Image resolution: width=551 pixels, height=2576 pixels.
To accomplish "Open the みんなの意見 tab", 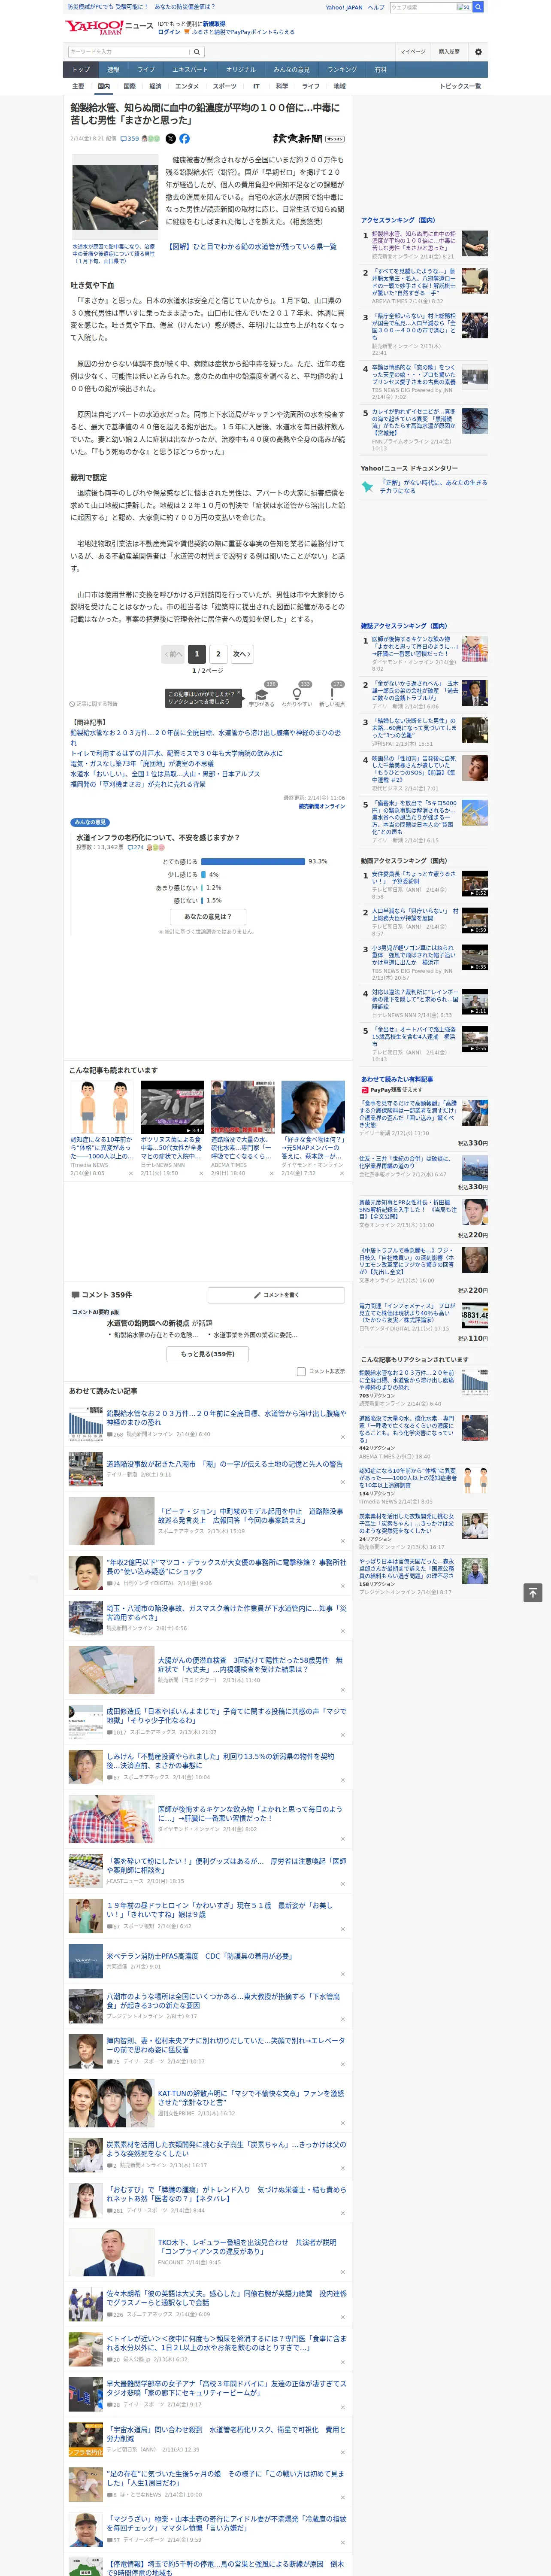I will click(291, 70).
